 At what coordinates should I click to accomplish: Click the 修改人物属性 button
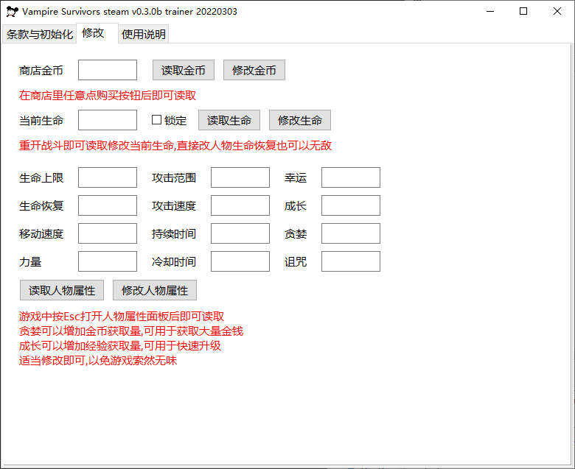click(x=155, y=290)
